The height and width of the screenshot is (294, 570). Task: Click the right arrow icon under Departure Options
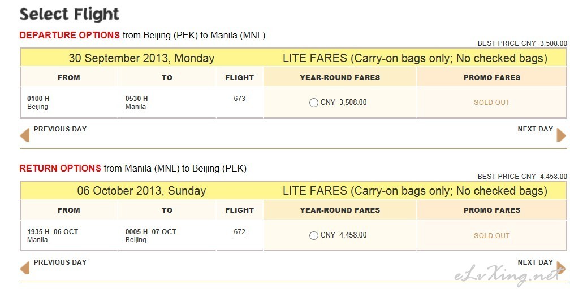click(562, 135)
